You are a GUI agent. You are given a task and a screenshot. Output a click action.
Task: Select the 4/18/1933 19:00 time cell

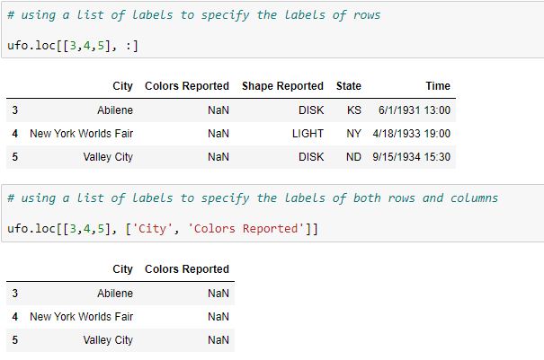tap(411, 134)
